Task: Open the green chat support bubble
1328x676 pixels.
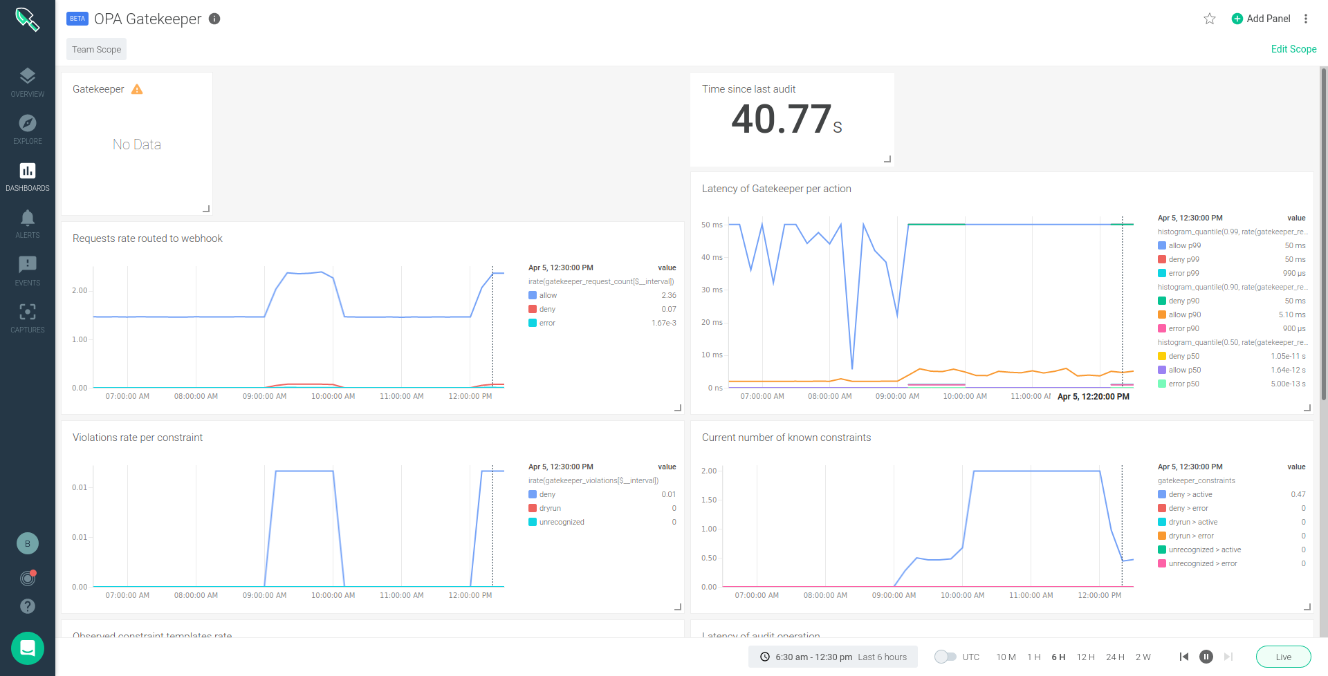Action: (x=28, y=648)
